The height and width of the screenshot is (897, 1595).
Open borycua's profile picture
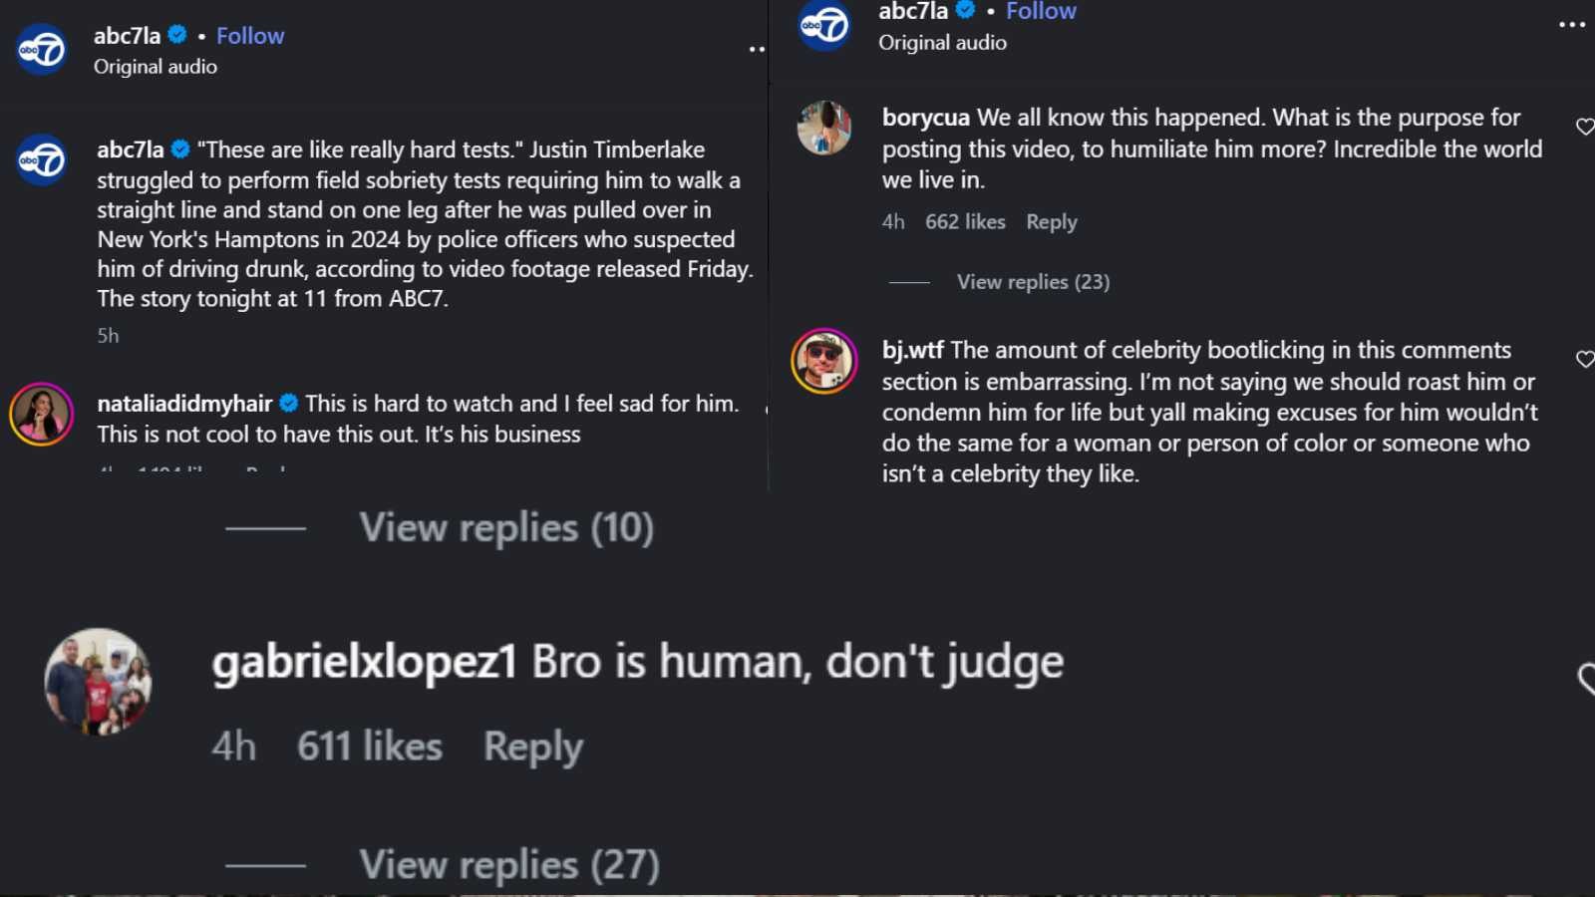point(824,128)
